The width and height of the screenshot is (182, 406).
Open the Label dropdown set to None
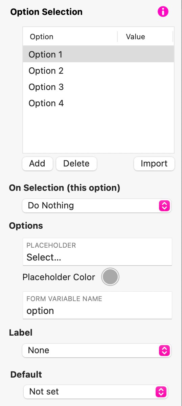(97, 351)
